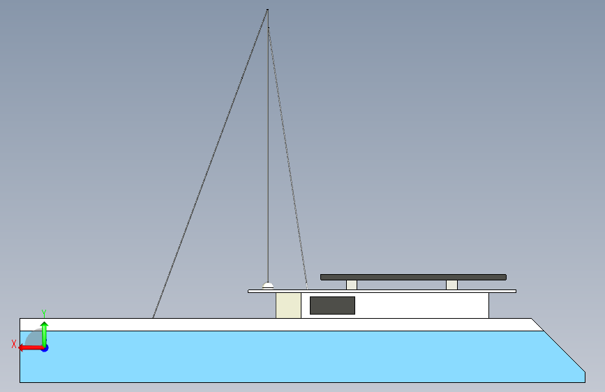Viewport: 605px width, 392px height.
Task: Select the dashed backstay line to the roof
Action: tap(287, 158)
